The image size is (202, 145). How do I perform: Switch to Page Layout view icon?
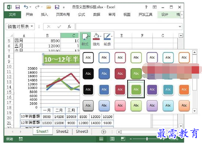(112, 139)
